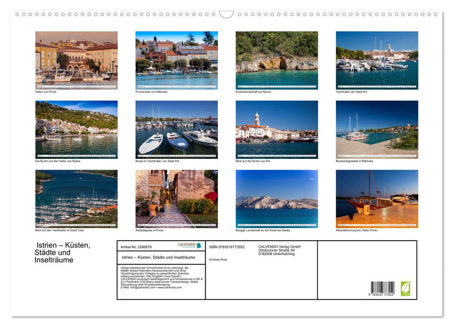Open the Promenade von Malinska photo
453x327 pixels.
pyautogui.click(x=176, y=60)
